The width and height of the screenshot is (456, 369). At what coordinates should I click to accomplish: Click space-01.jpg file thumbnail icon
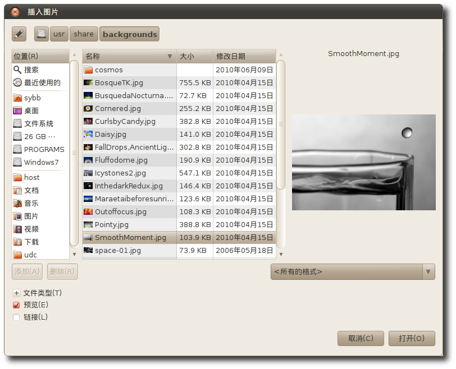[x=88, y=250]
